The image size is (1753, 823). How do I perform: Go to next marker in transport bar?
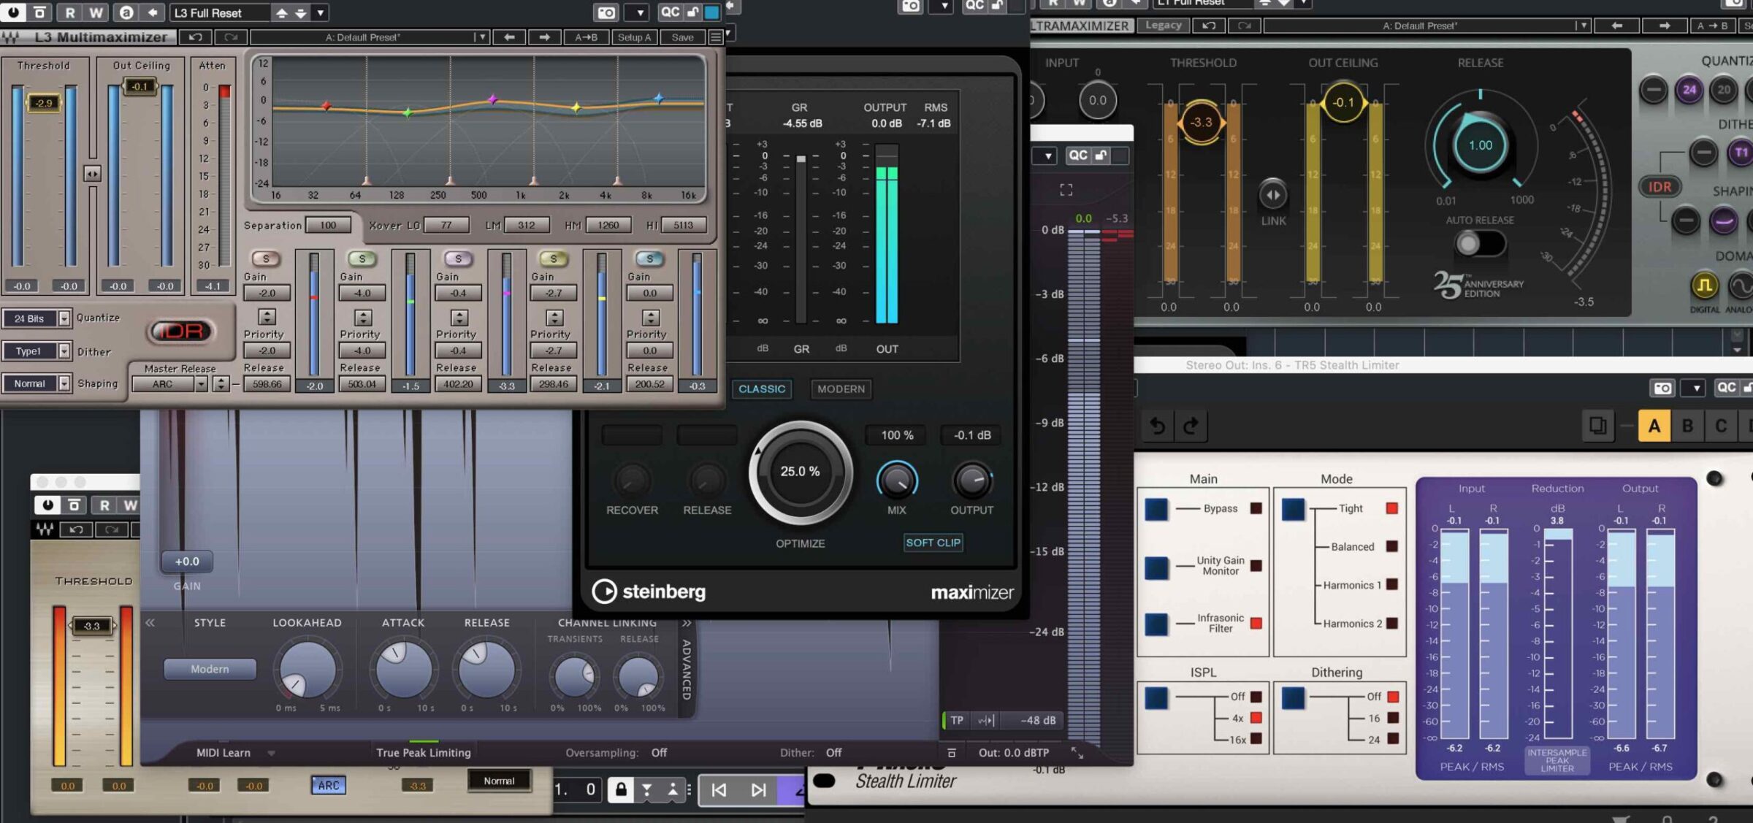click(759, 789)
